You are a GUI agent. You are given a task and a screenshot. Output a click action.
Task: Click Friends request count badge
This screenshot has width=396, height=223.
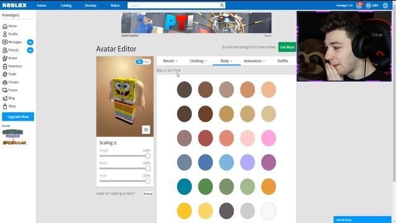30,50
